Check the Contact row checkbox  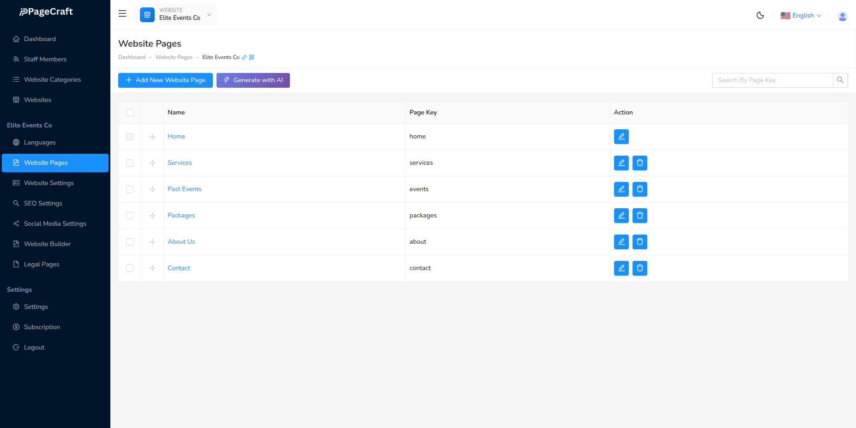click(130, 268)
